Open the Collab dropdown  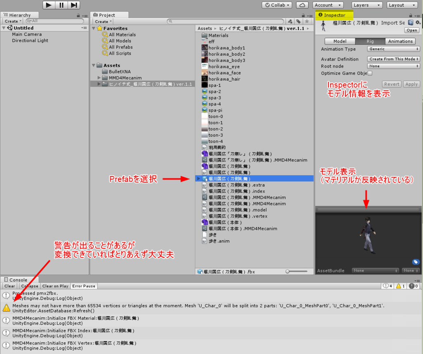[277, 5]
